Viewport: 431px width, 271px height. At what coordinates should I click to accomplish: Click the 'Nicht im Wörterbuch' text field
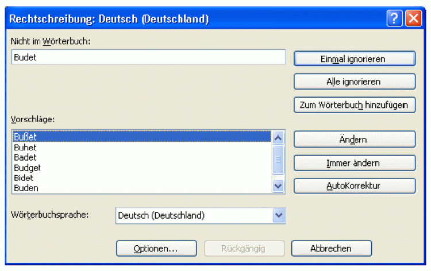pos(148,57)
